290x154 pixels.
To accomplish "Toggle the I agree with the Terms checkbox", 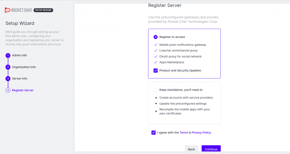I will (154, 133).
